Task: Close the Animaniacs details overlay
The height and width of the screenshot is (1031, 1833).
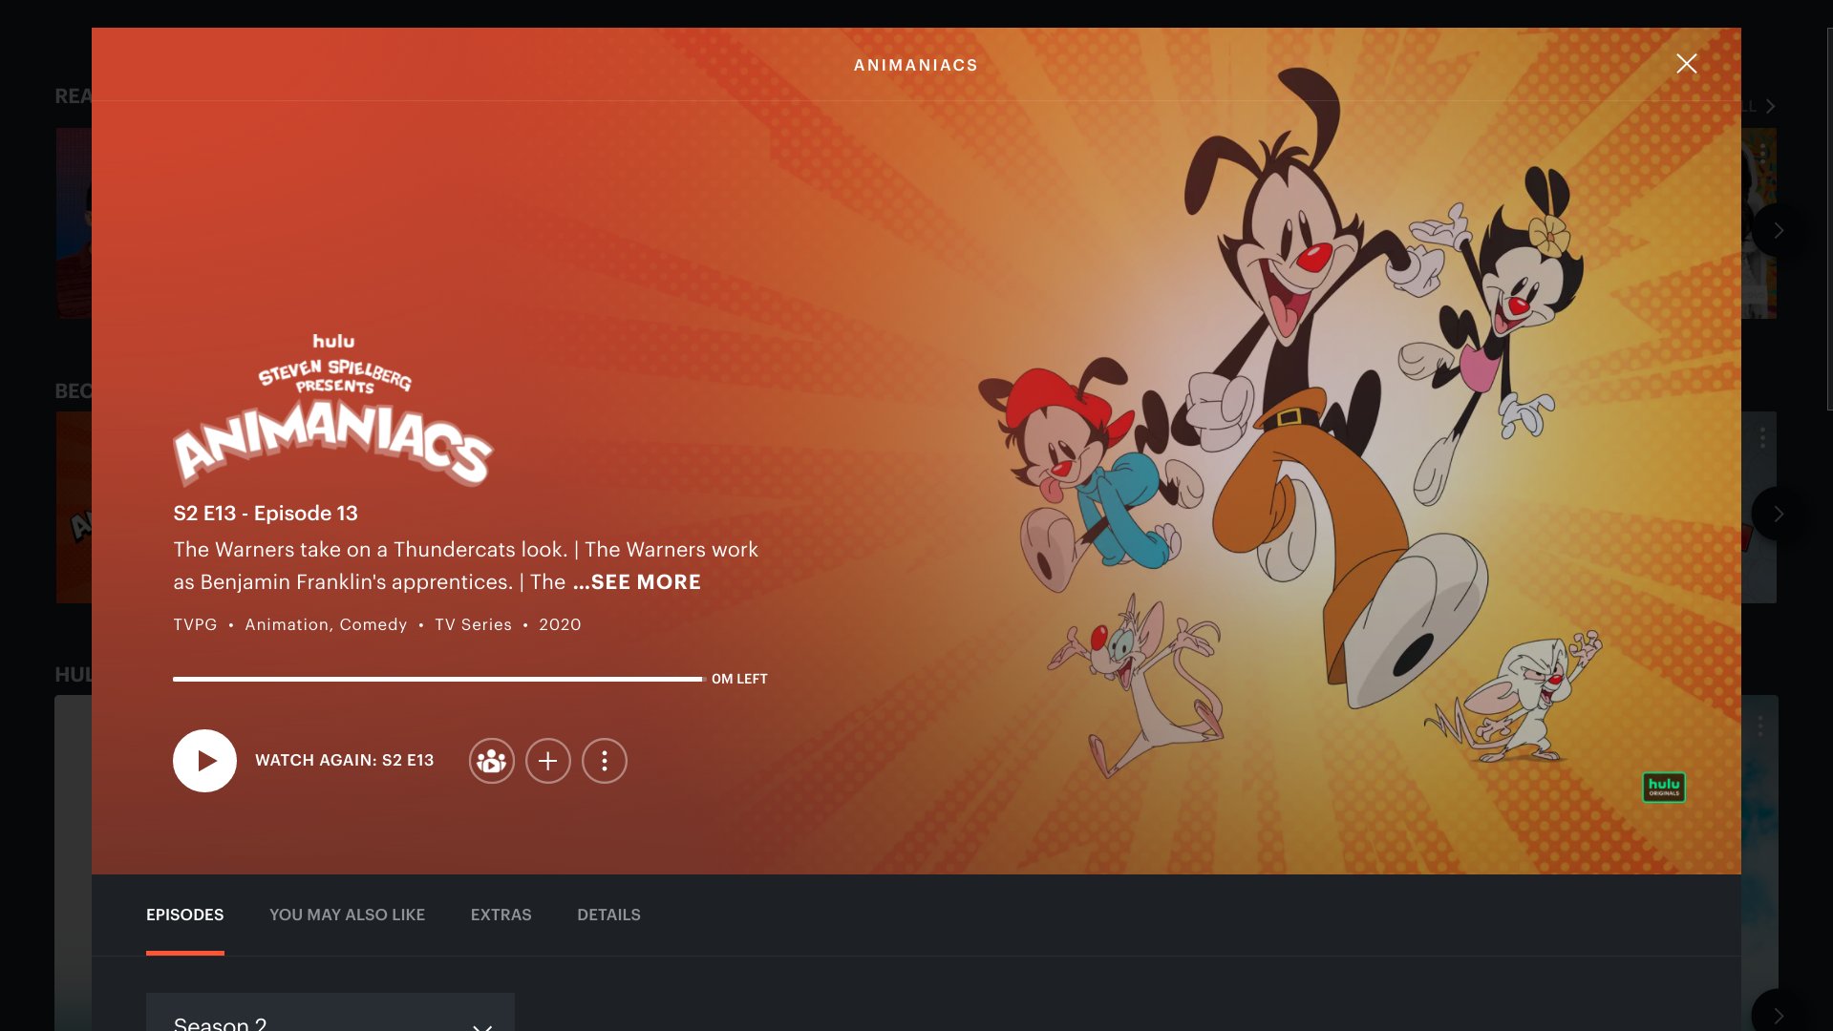Action: 1687,64
